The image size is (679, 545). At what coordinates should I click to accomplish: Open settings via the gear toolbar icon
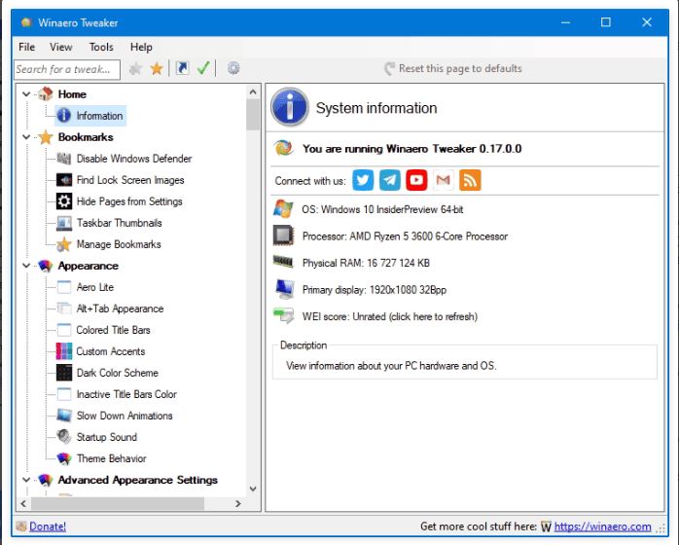point(233,68)
